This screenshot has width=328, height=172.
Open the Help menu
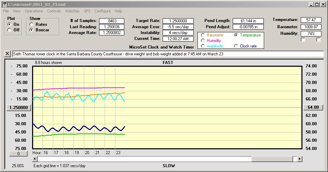point(118,11)
